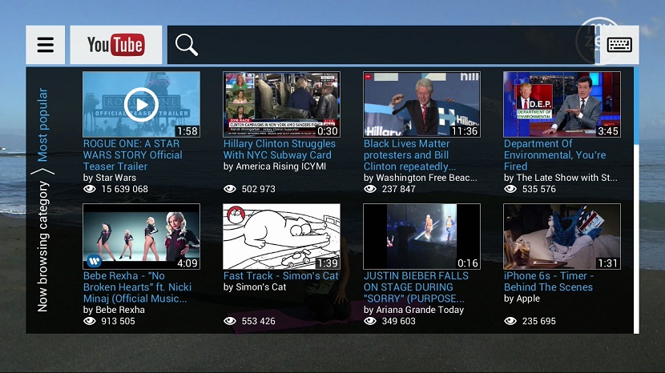Open iPhone 6s Timer Behind The Scenes title
665x373 pixels.
click(x=548, y=281)
